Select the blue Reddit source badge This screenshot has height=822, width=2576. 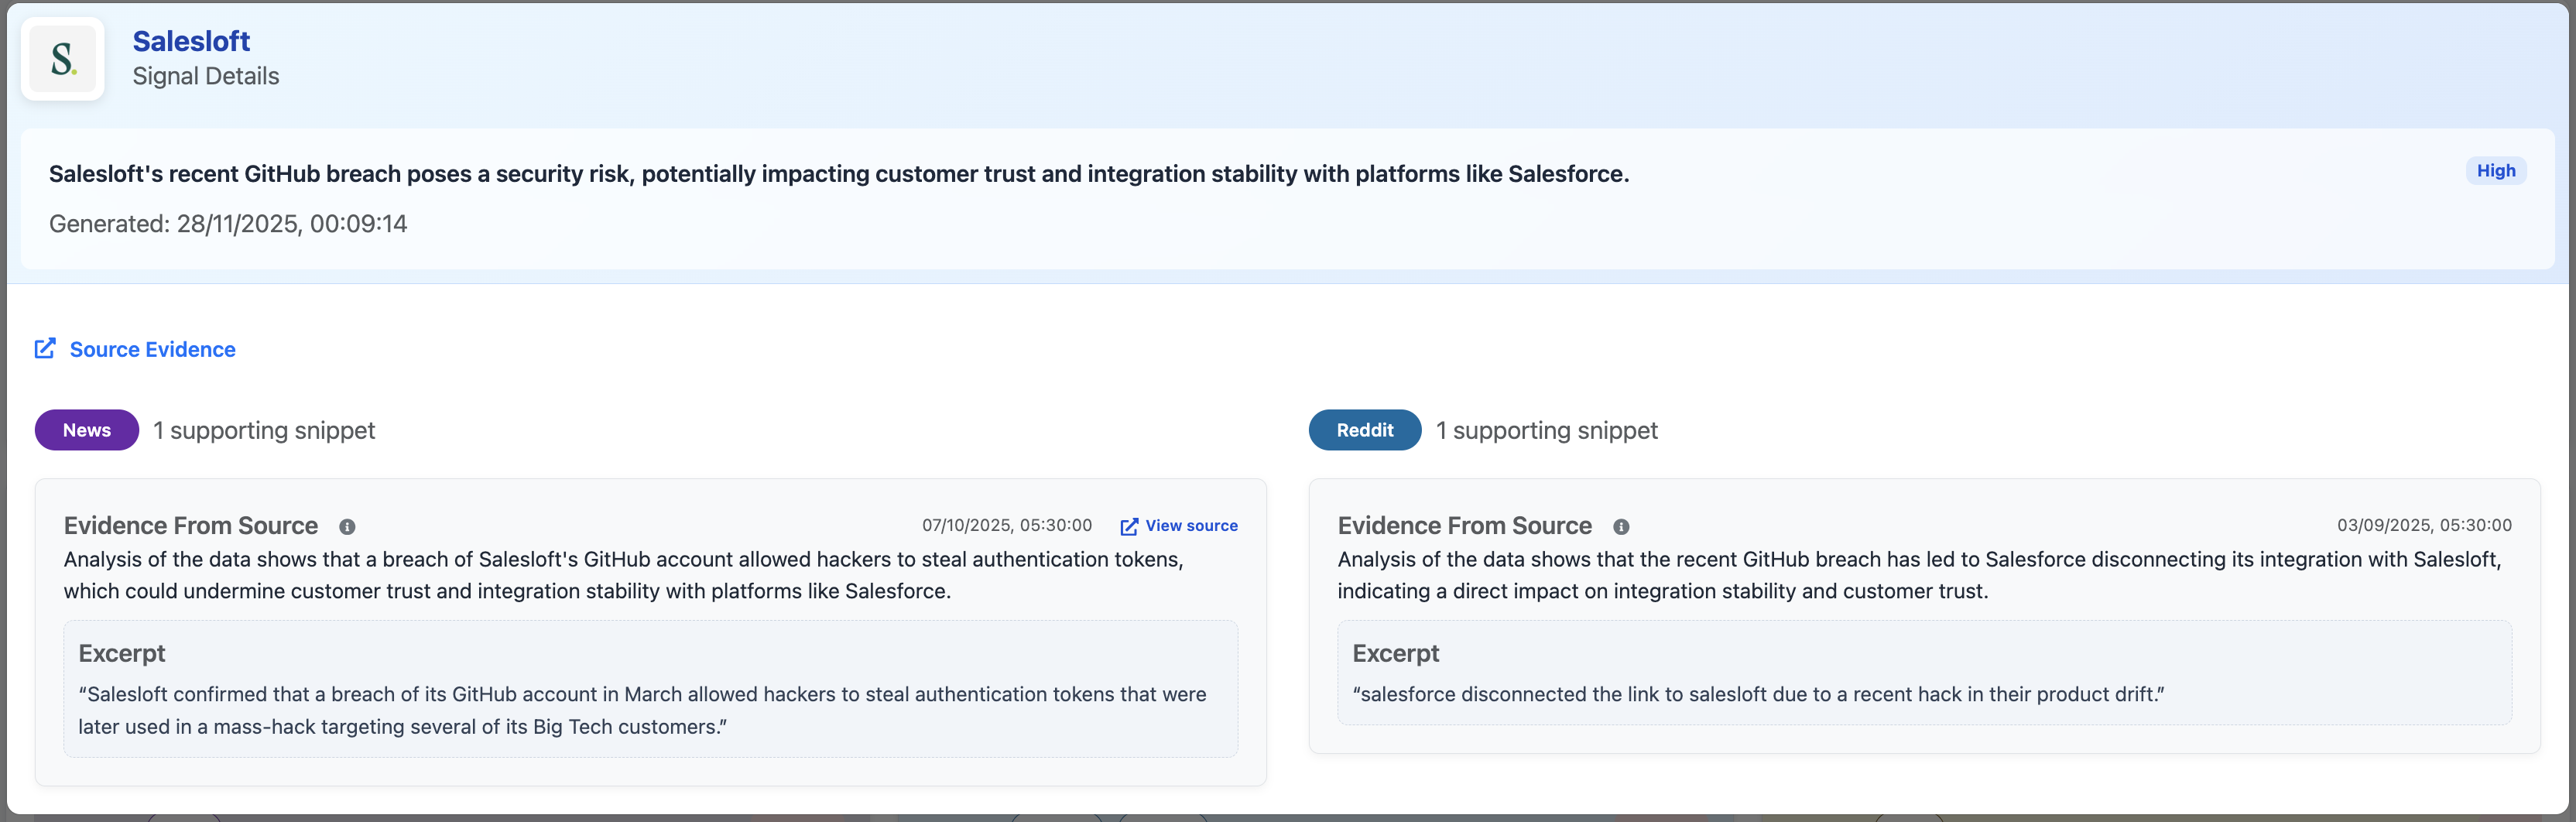pos(1364,430)
